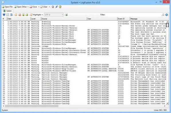This screenshot has height=113, width=171.
Task: Click the green export arrow next to encoding
Action: (x=66, y=15)
